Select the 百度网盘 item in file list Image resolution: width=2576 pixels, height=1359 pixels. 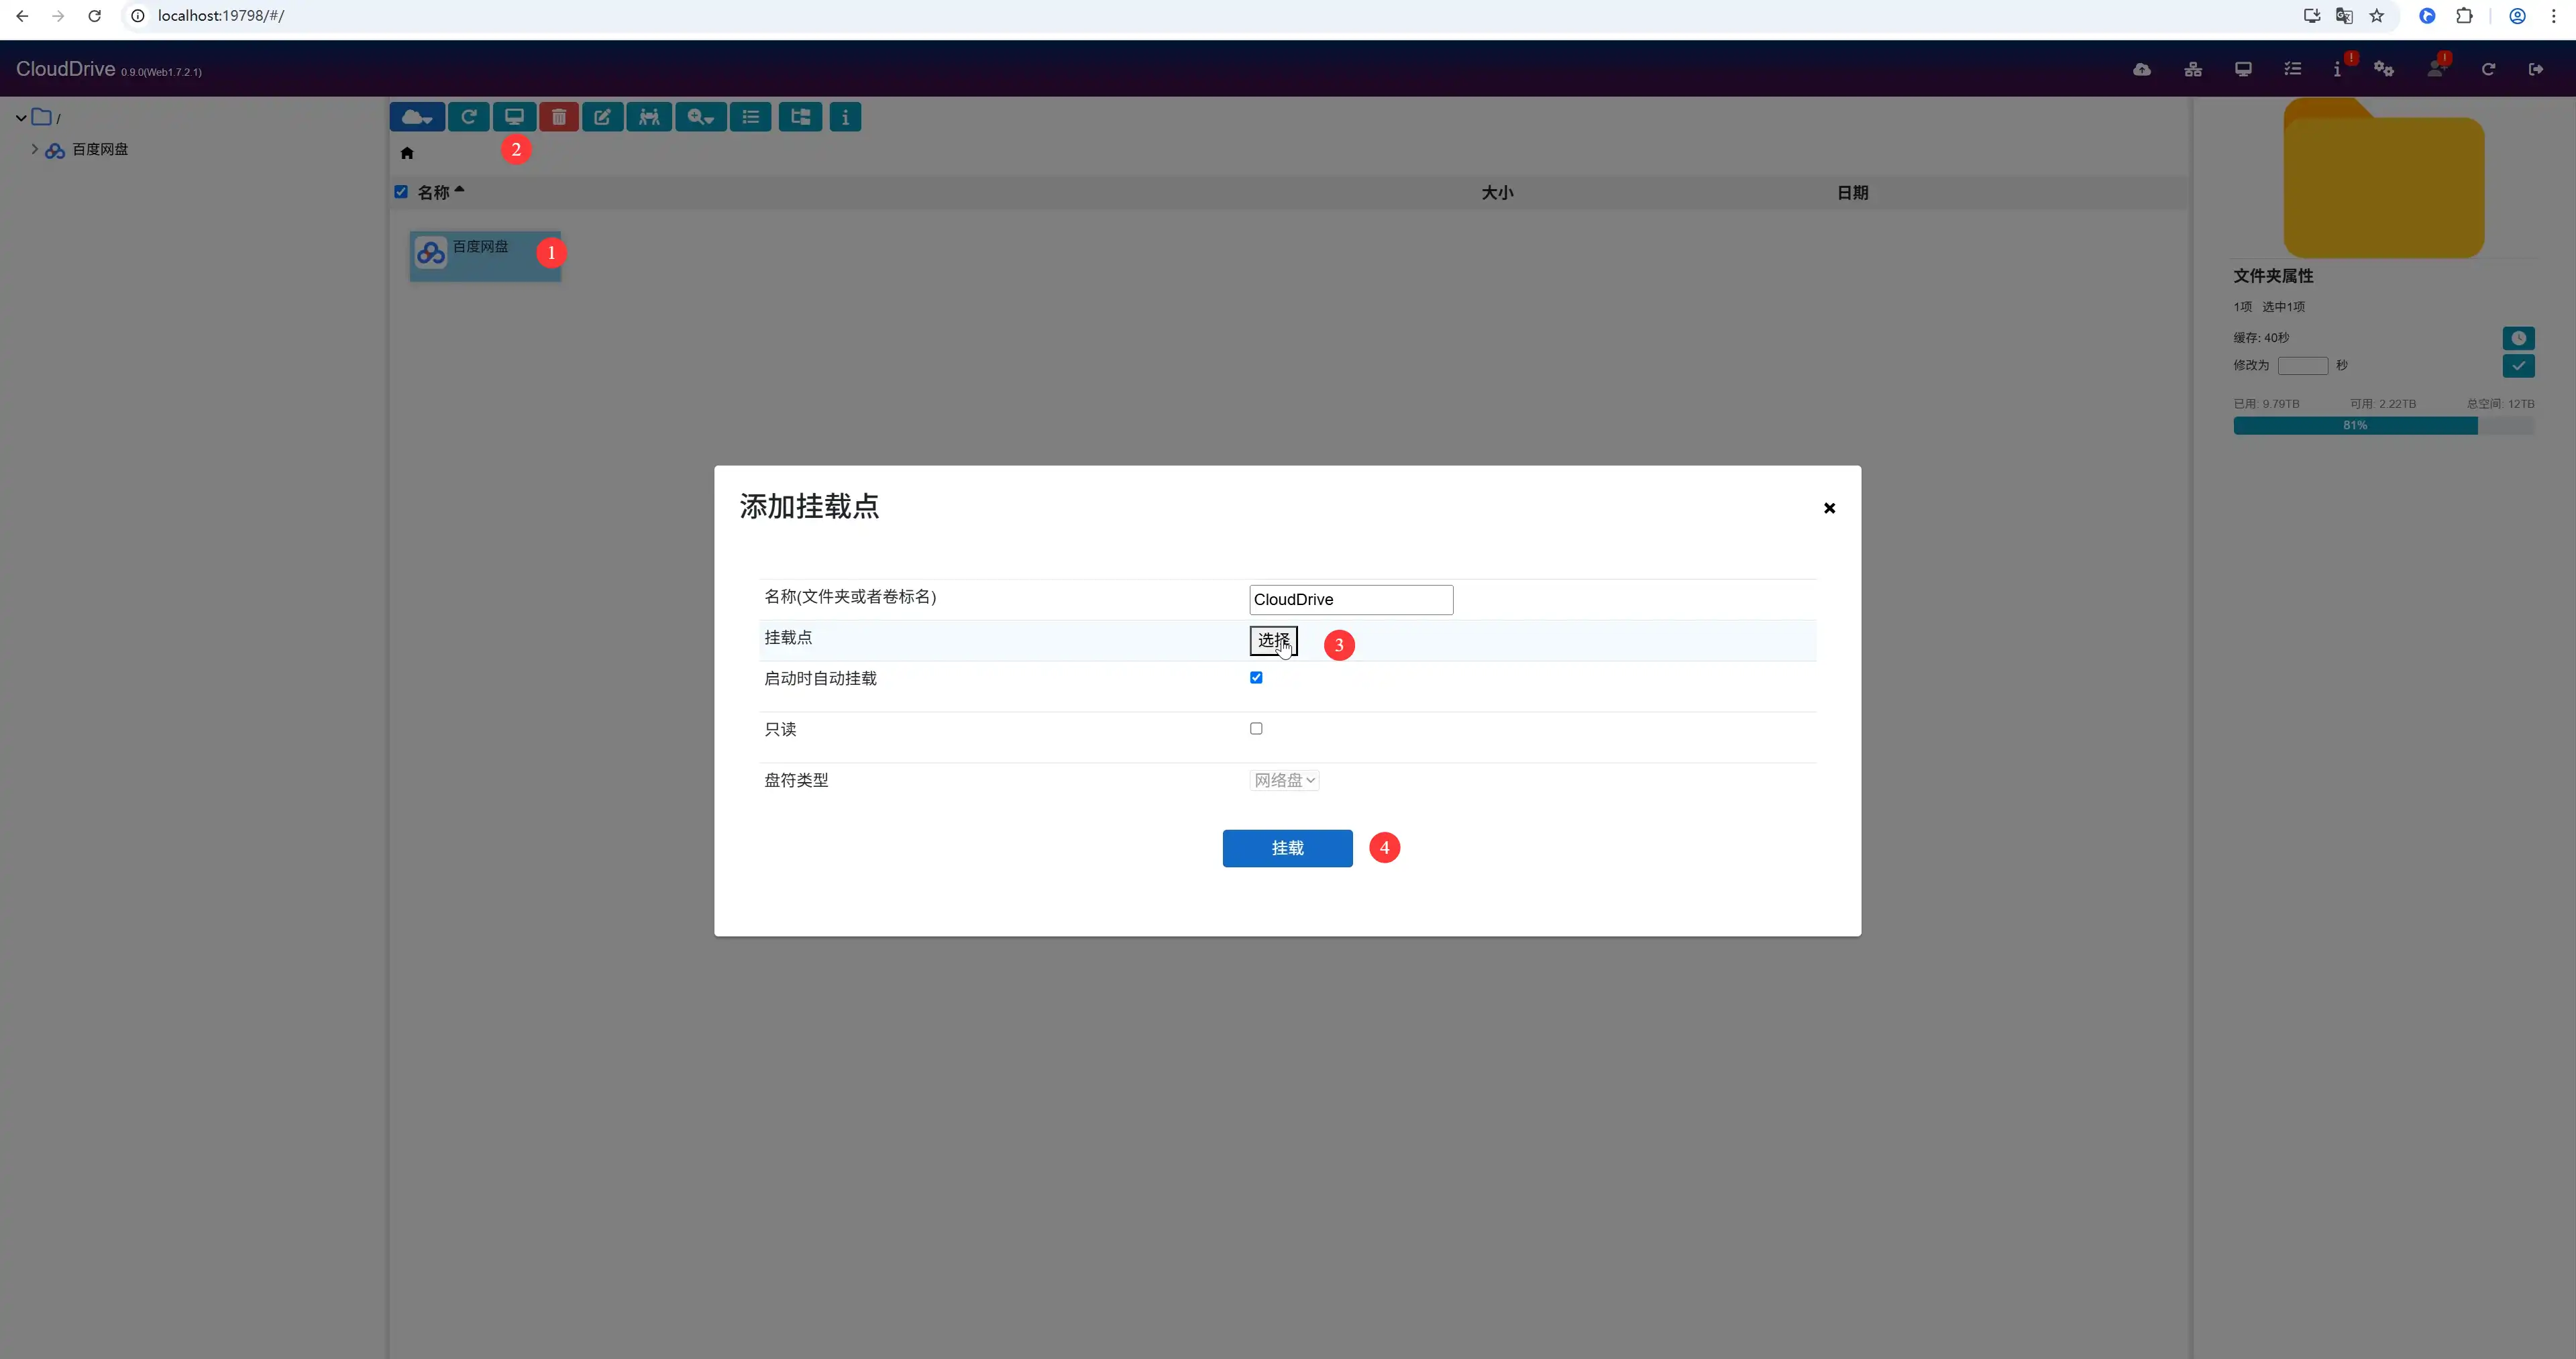click(485, 256)
